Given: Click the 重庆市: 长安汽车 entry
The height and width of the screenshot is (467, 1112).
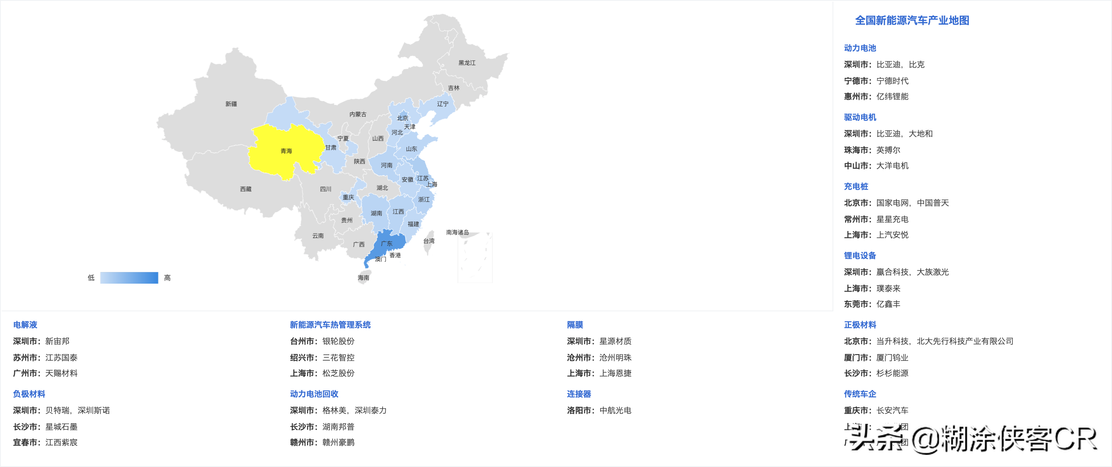Looking at the screenshot, I should tap(876, 410).
